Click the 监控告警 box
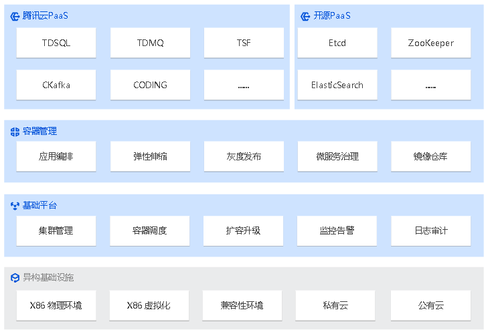This screenshot has height=334, width=488. (x=337, y=231)
